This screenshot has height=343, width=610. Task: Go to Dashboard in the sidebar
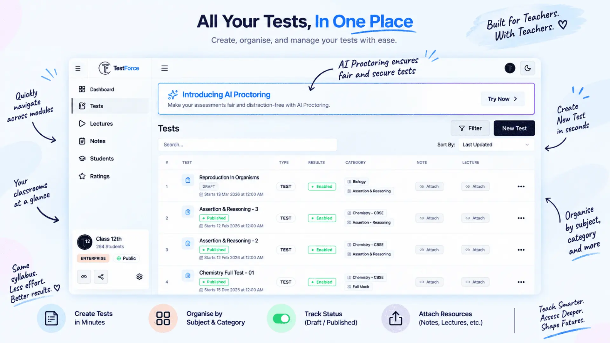coord(110,89)
